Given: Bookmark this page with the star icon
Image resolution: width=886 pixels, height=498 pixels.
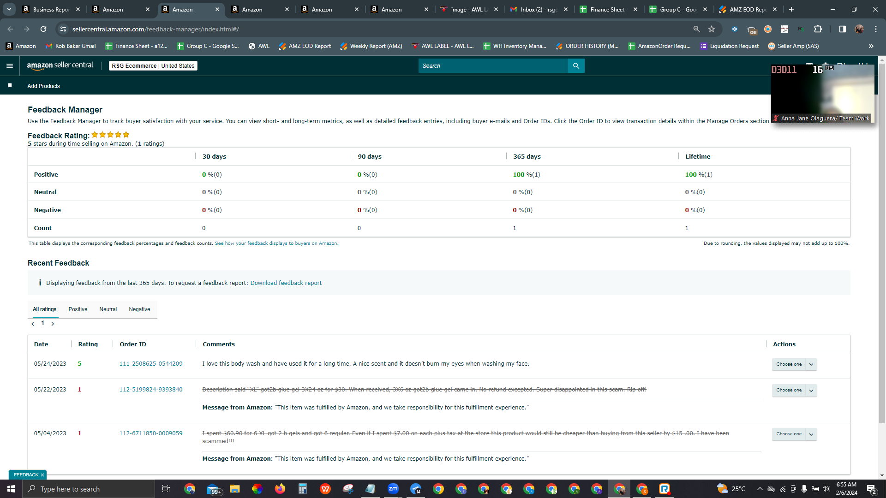Looking at the screenshot, I should click(712, 29).
